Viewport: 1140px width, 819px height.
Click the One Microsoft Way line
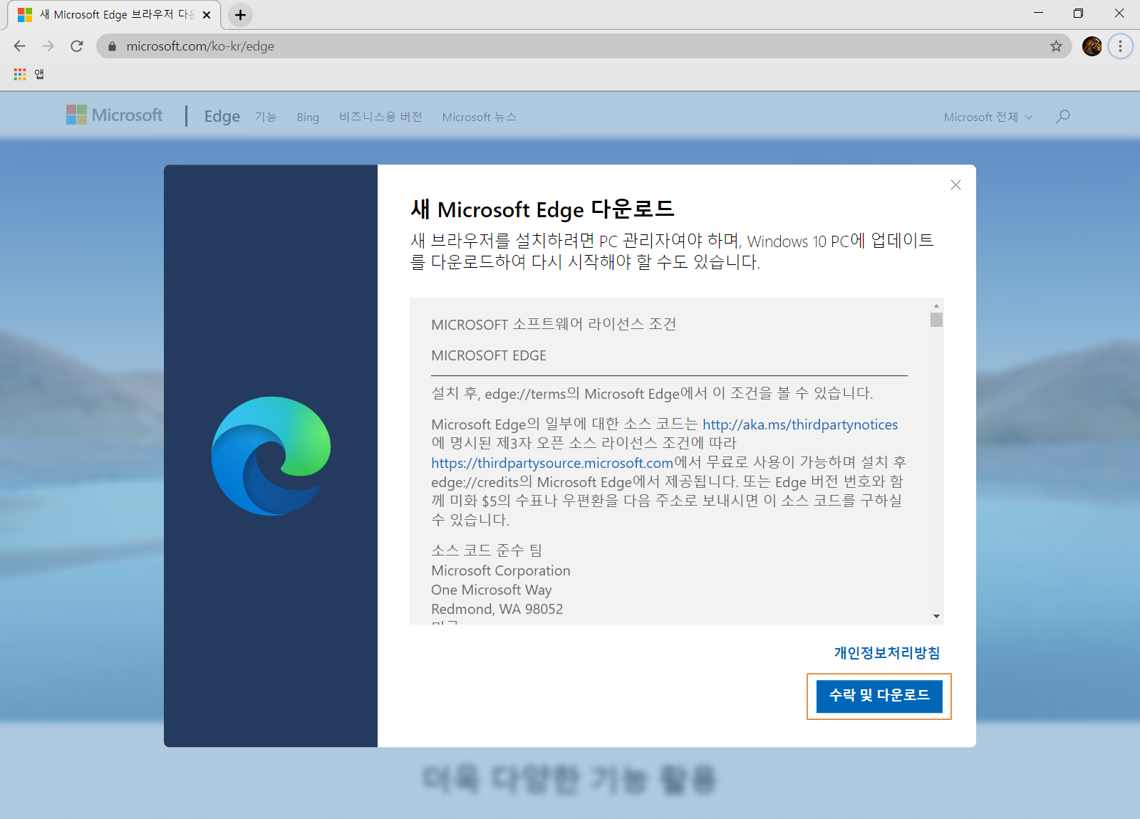(x=492, y=590)
